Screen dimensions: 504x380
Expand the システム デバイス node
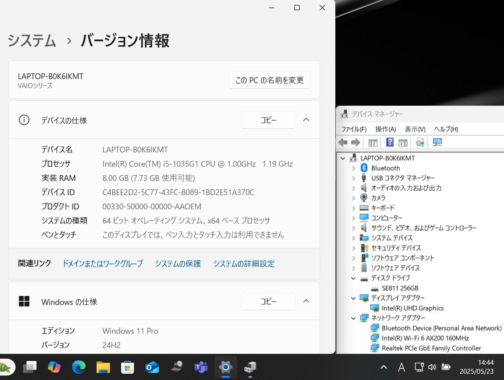click(354, 238)
